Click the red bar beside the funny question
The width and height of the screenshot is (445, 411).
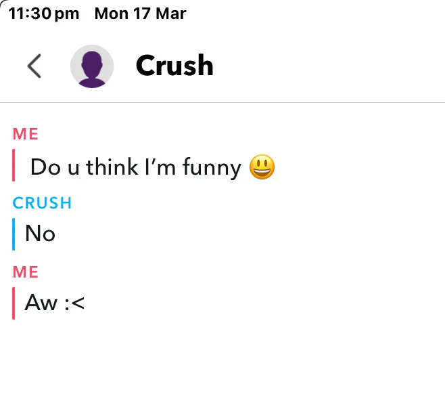click(x=14, y=167)
